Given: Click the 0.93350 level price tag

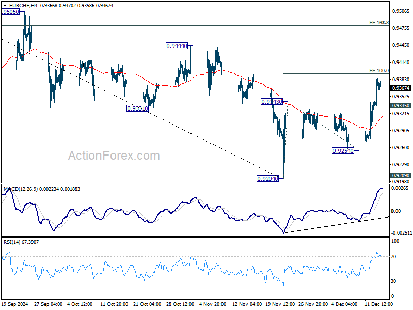Looking at the screenshot, I should pyautogui.click(x=401, y=106).
